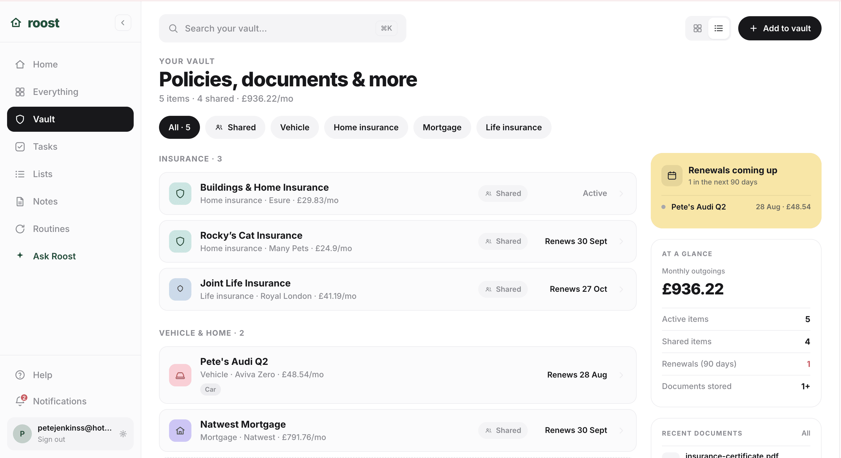
Task: Select the All · 5 filter chip
Action: [179, 127]
